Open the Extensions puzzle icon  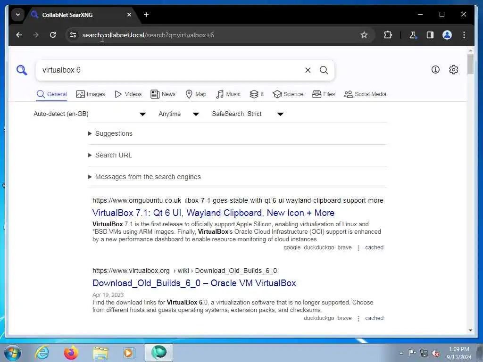388,35
